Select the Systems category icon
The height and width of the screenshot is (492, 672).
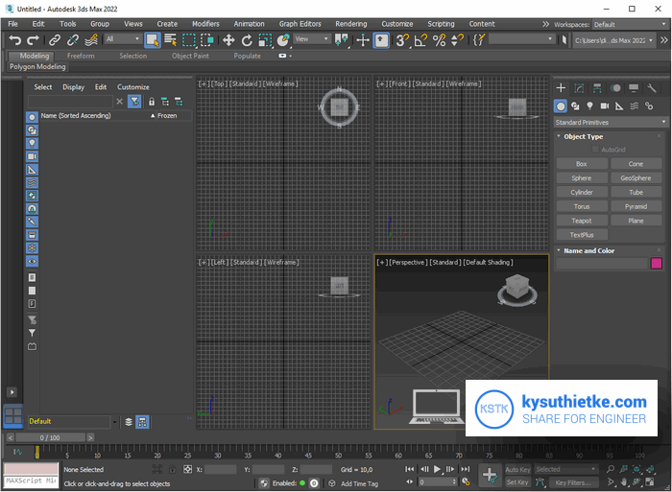coord(649,105)
